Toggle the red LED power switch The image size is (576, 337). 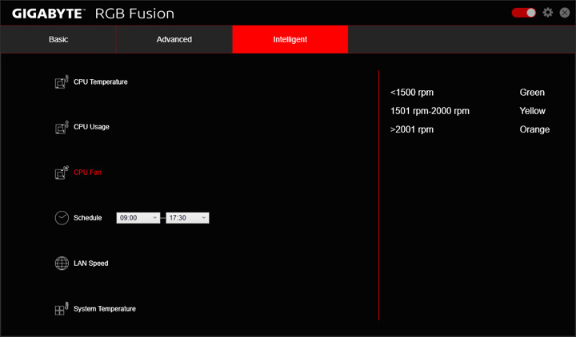pos(524,13)
